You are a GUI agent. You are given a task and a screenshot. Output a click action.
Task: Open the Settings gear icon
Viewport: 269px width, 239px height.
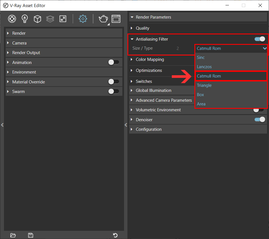point(83,19)
